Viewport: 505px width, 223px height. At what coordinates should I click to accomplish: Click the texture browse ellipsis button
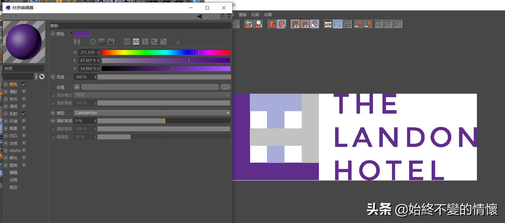point(226,87)
